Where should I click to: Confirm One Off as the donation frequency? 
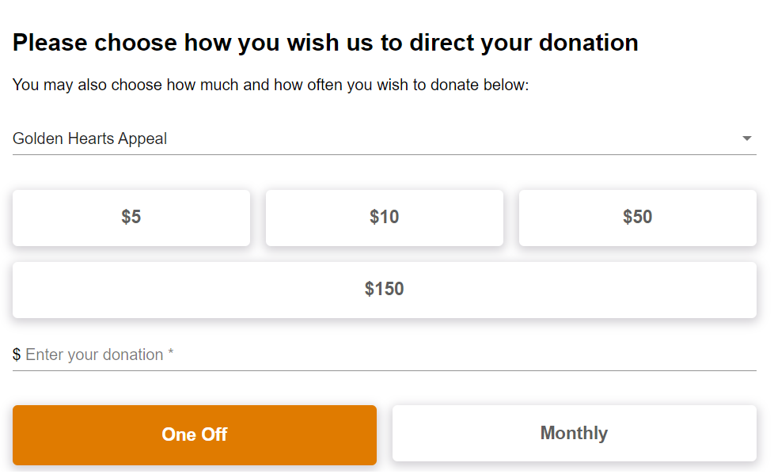coord(194,434)
